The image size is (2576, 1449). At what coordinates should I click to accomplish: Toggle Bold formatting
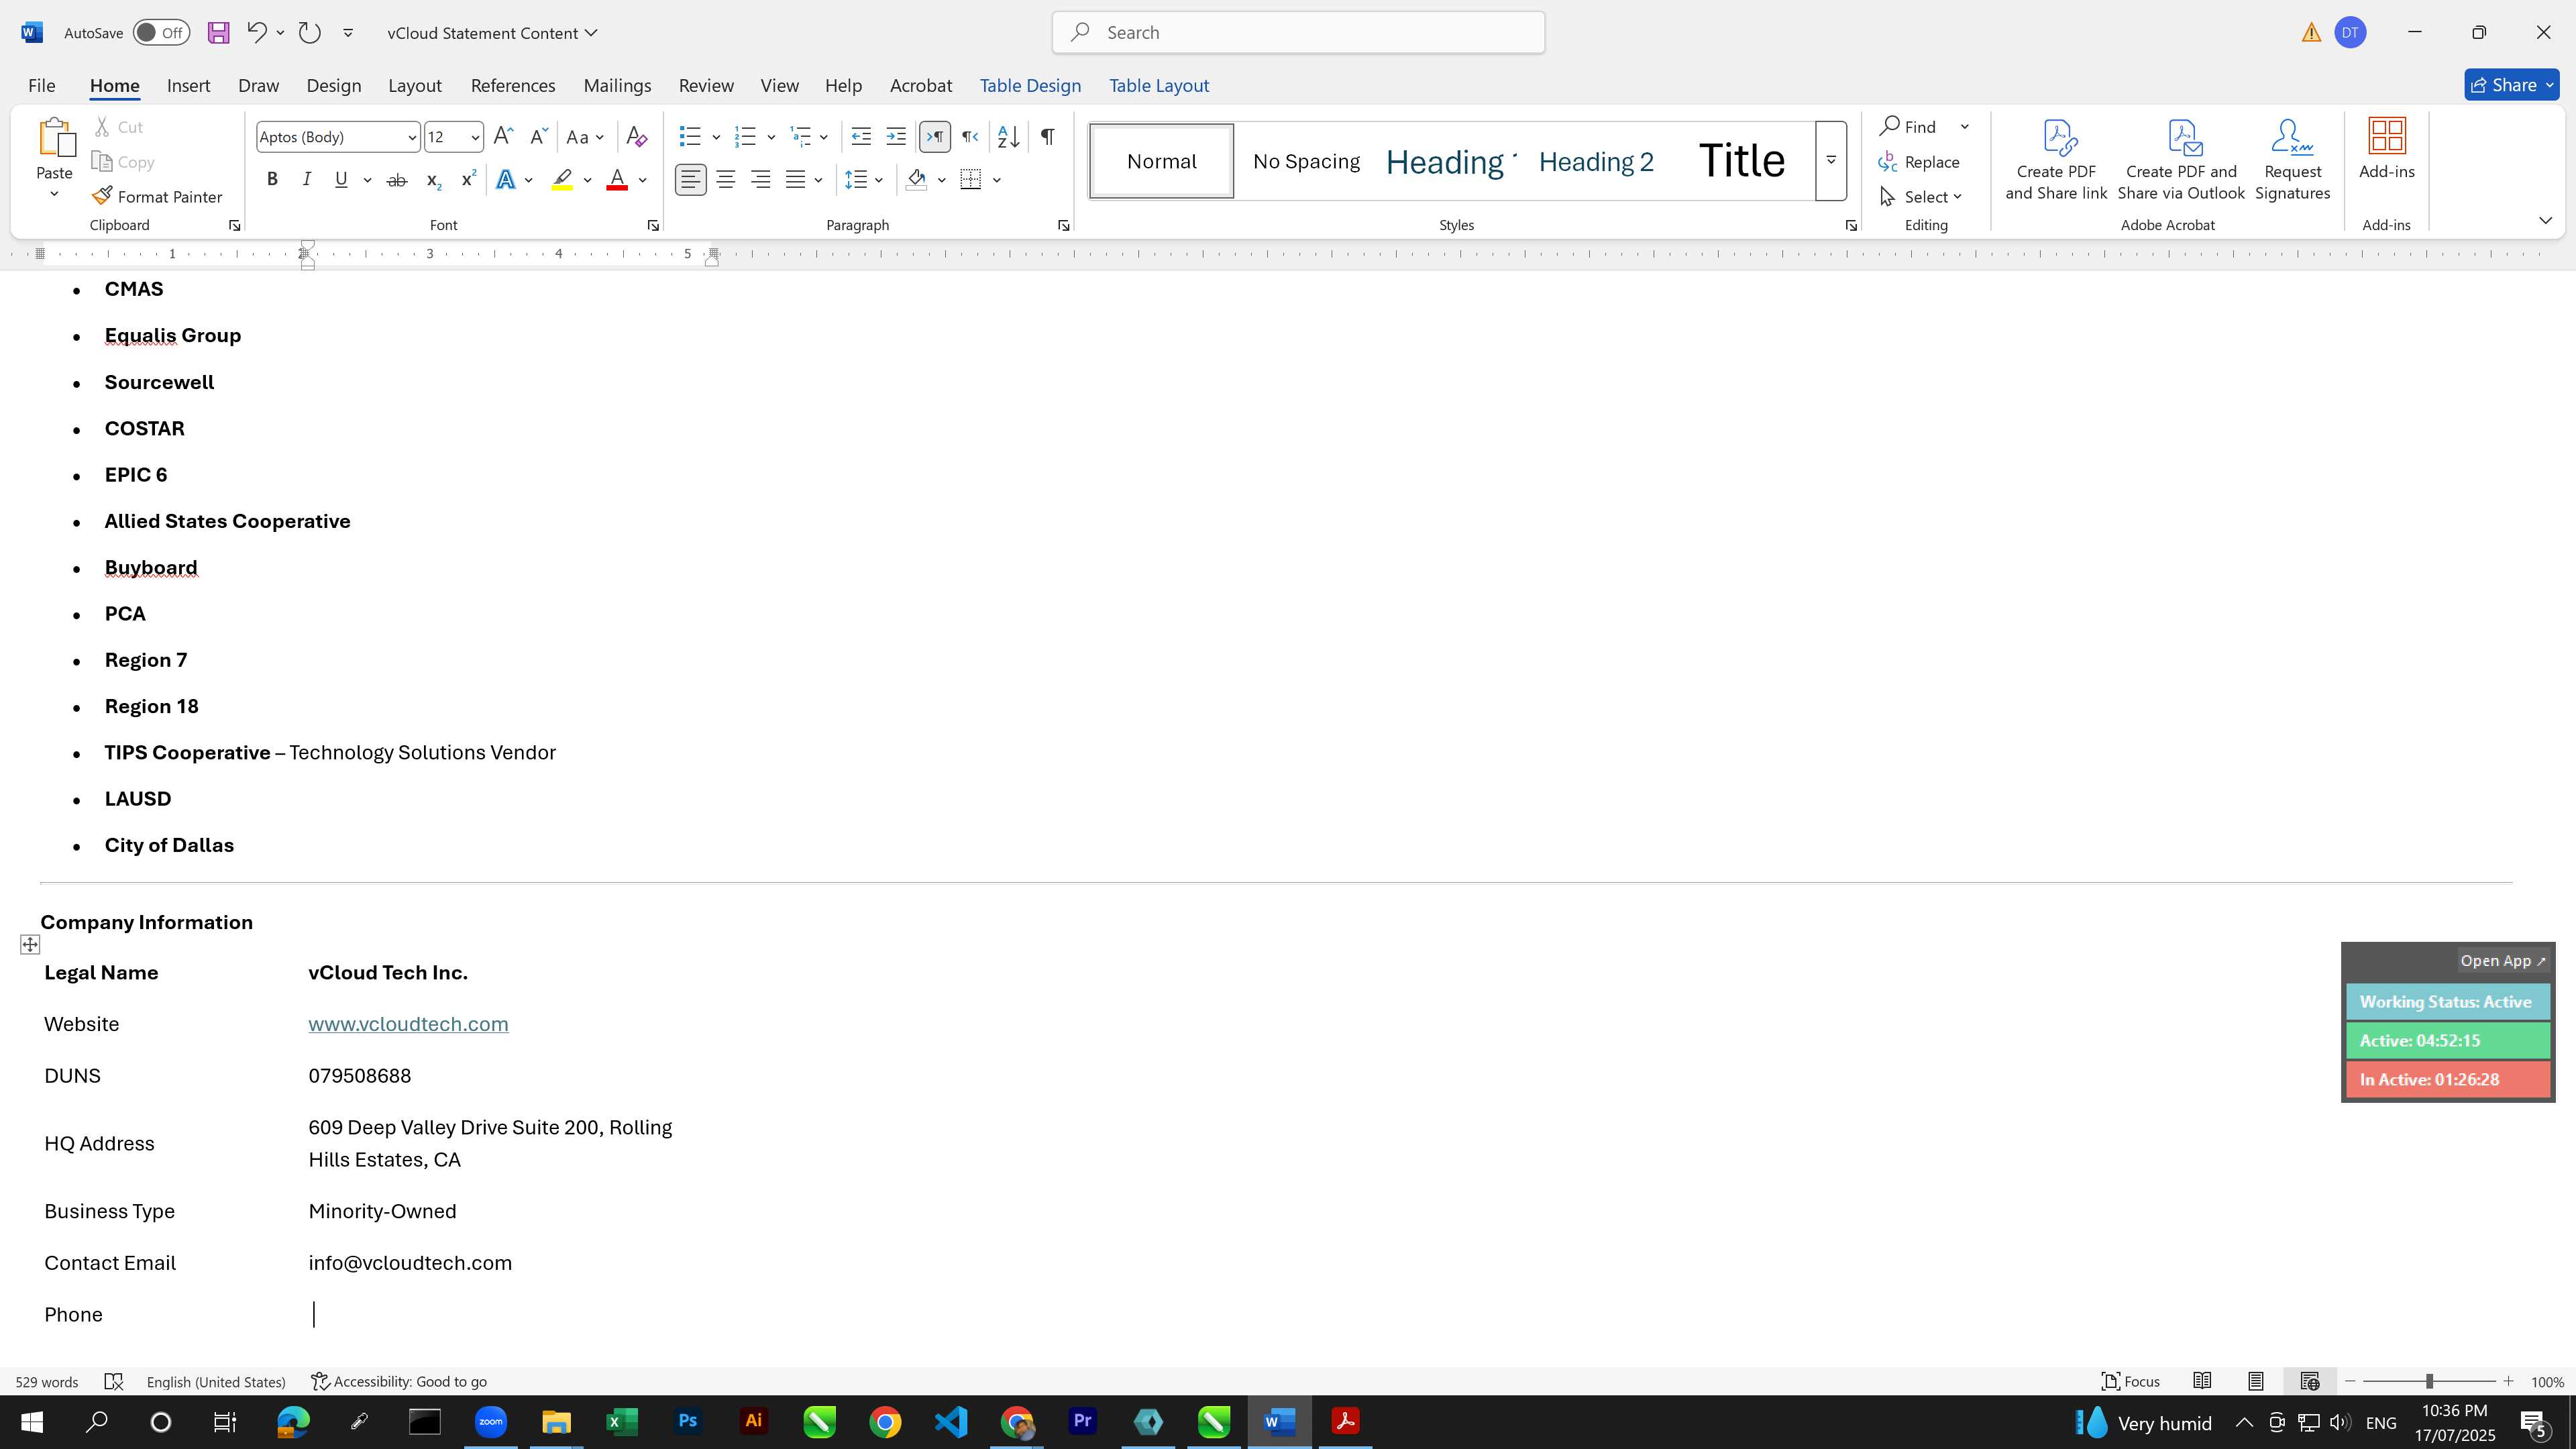click(x=272, y=180)
